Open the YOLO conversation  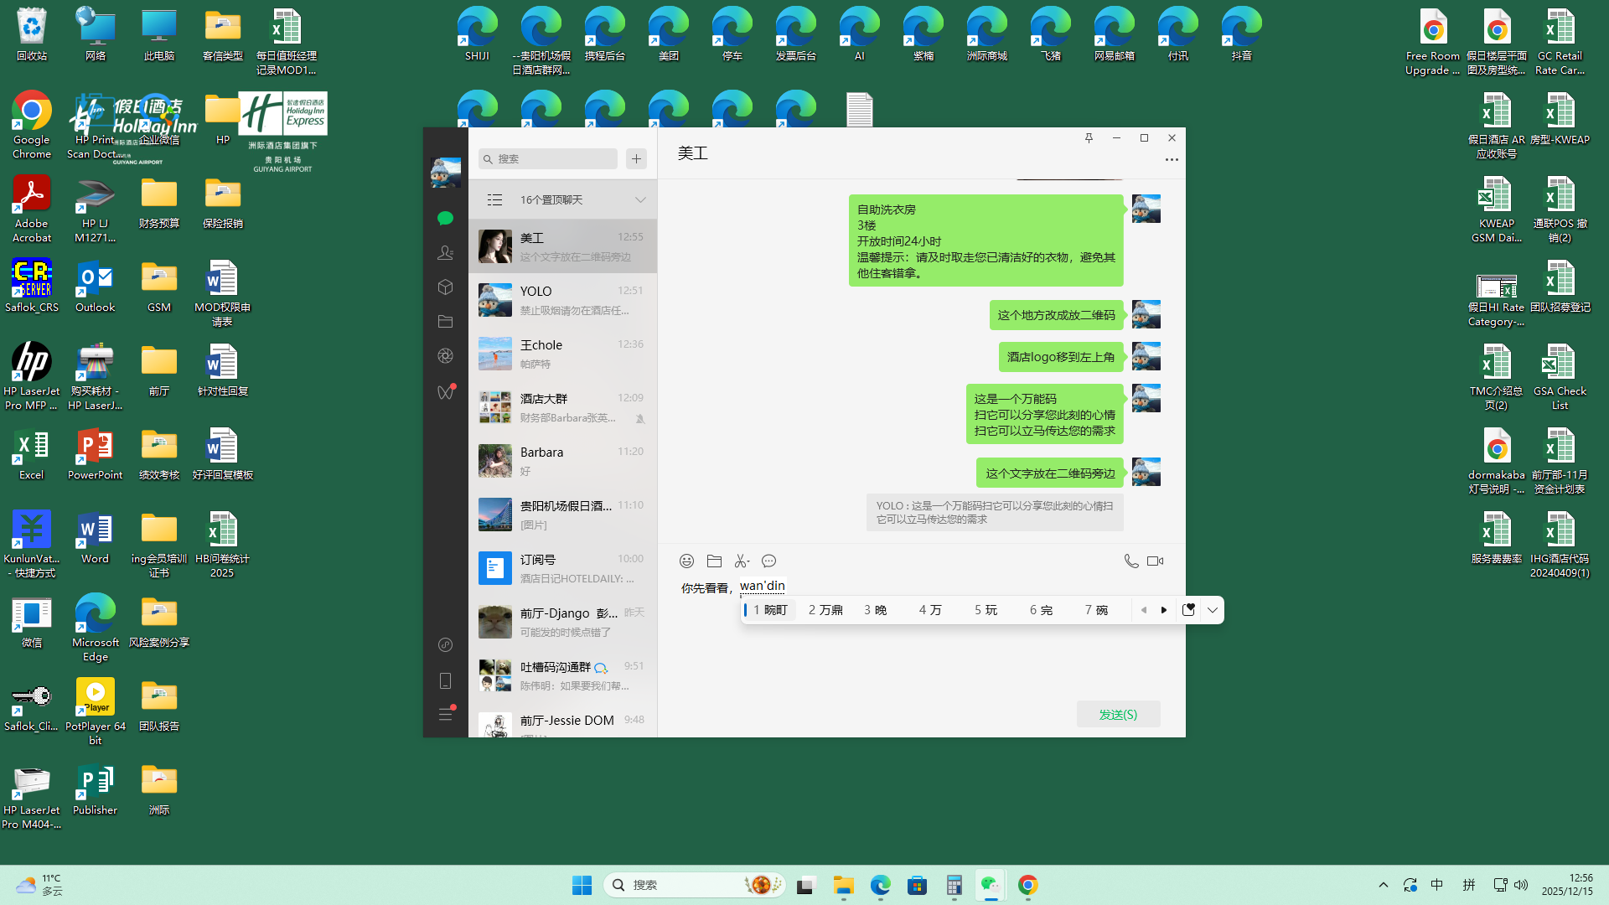(x=562, y=300)
